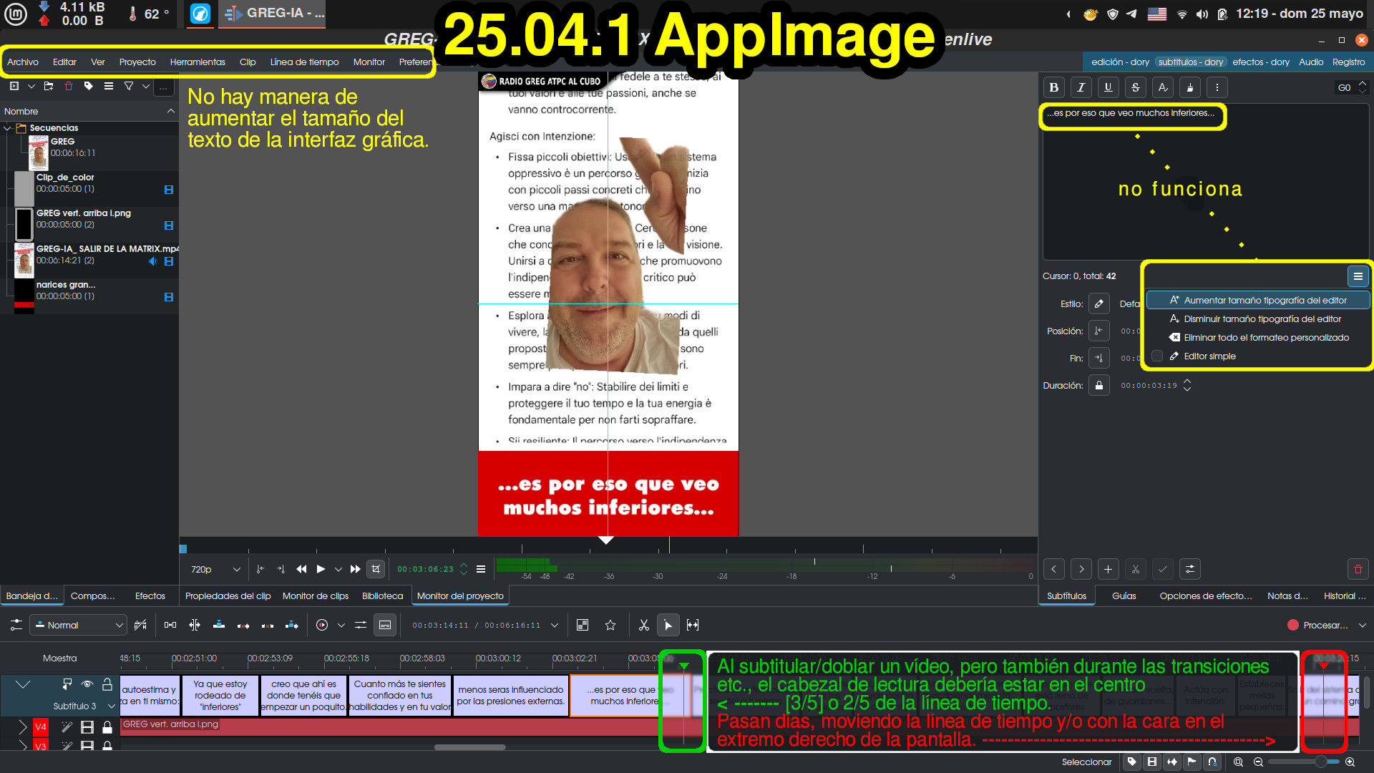Screen dimensions: 1374x773
Task: Select the spacer tool in timeline toolbar
Action: (x=692, y=625)
